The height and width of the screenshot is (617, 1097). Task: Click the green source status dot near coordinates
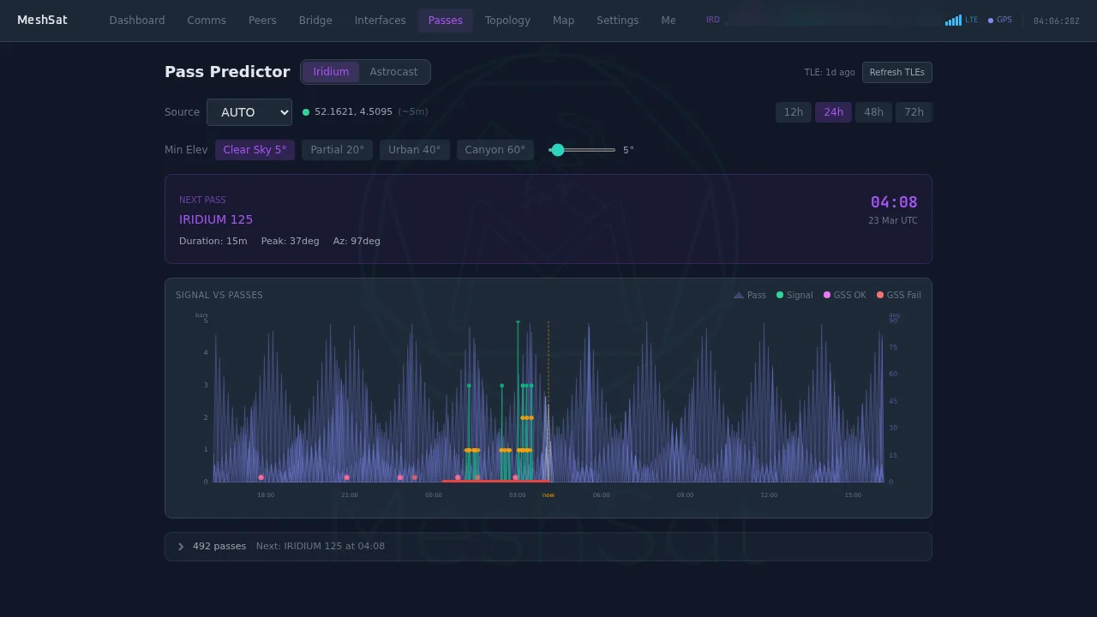[x=306, y=111]
